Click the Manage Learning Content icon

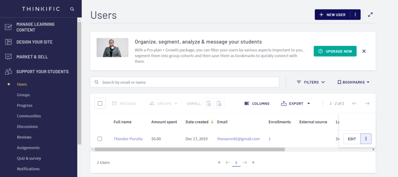coord(8,27)
